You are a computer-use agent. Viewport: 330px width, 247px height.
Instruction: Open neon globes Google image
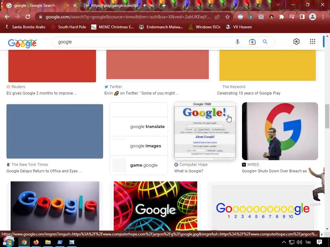click(x=156, y=206)
